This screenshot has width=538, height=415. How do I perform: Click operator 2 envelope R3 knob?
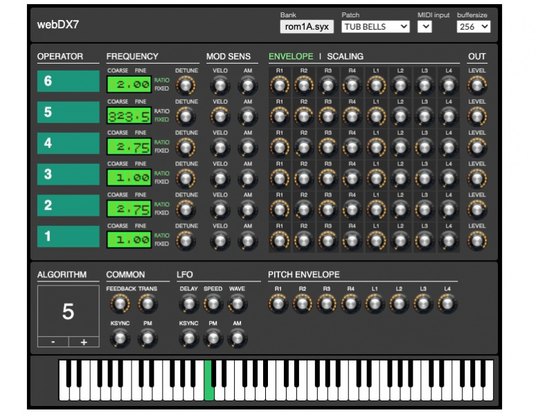pos(328,210)
